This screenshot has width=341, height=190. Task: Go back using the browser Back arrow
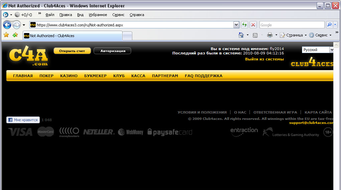click(7, 25)
